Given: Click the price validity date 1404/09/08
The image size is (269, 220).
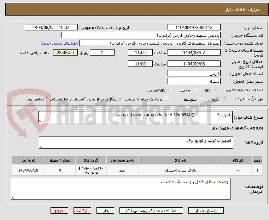Looking at the screenshot, I should (x=194, y=64).
